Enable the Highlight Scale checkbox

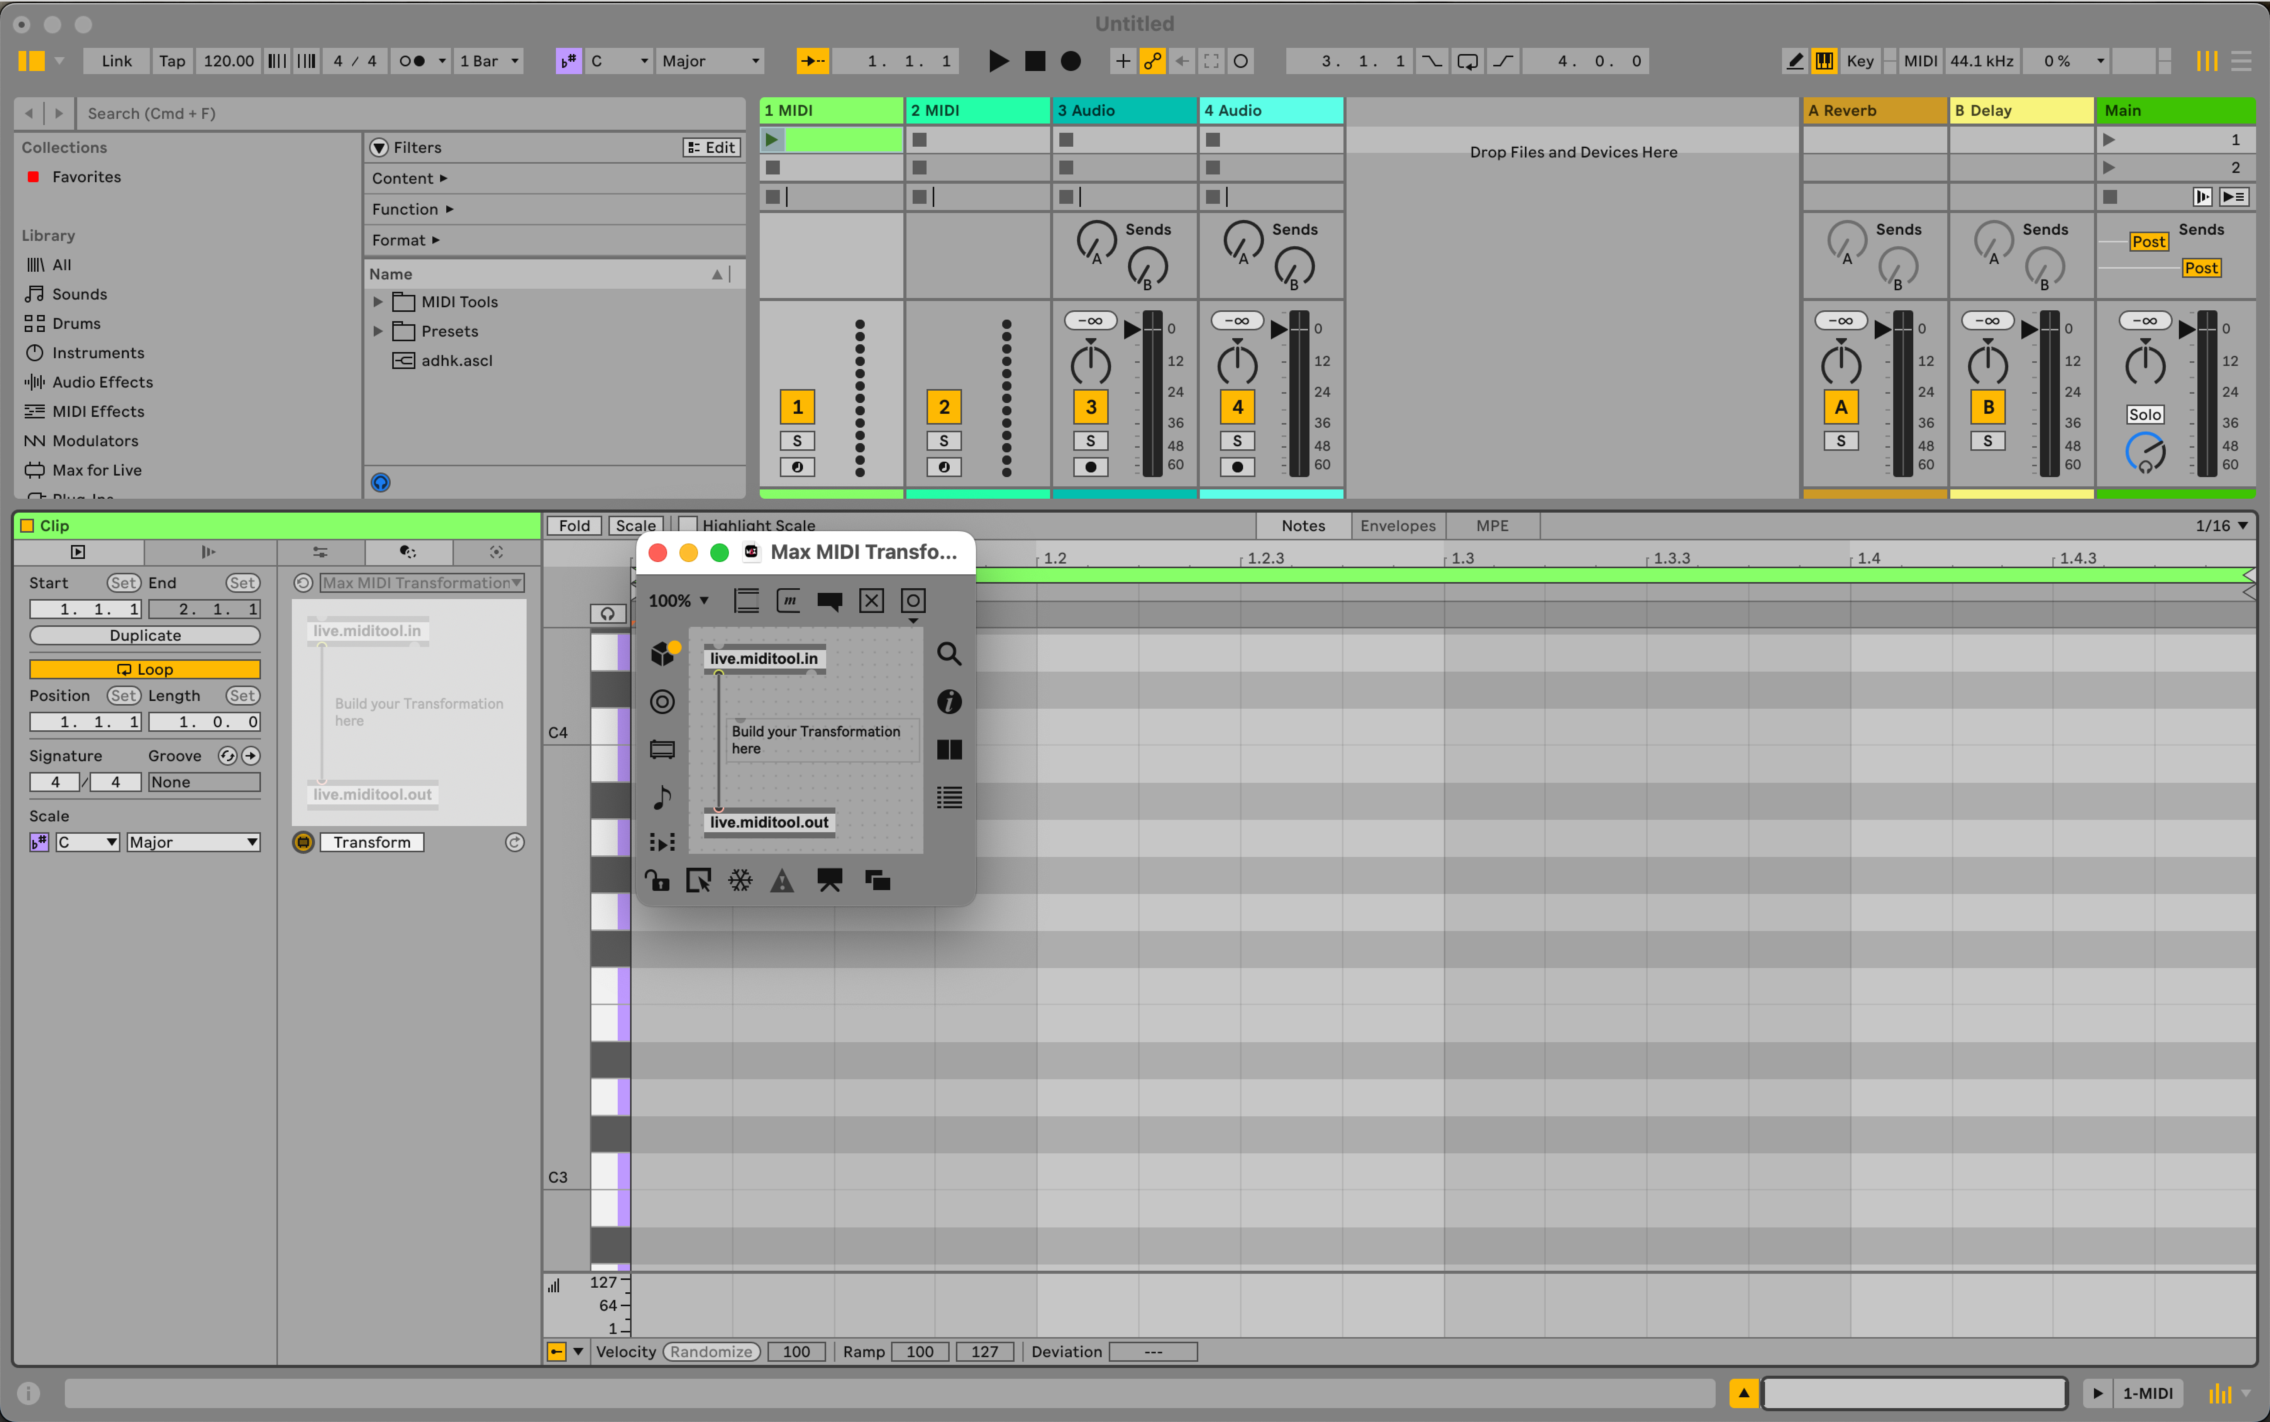click(688, 526)
